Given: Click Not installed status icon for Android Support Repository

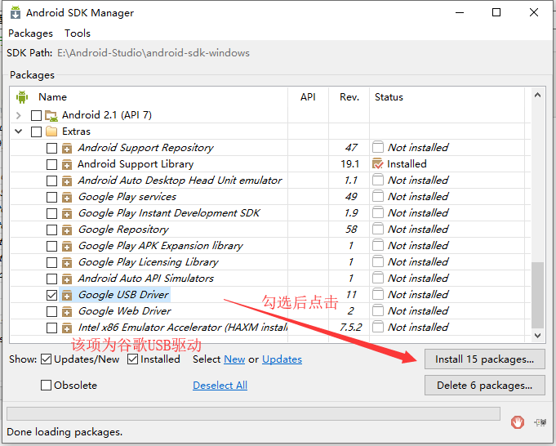Looking at the screenshot, I should [378, 147].
